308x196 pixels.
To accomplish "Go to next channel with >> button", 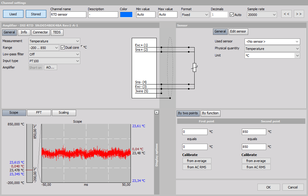I will pyautogui.click(x=299, y=14).
